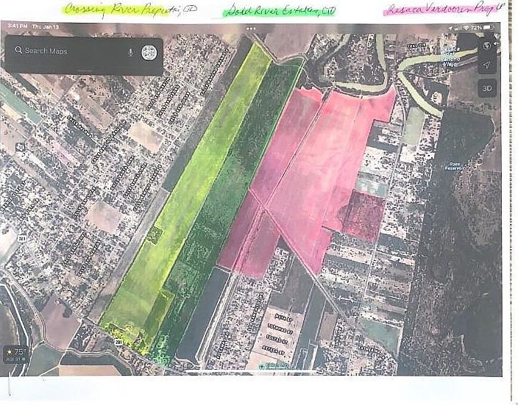Tap the magnifying glass search icon
518x405 pixels.
[x=18, y=50]
